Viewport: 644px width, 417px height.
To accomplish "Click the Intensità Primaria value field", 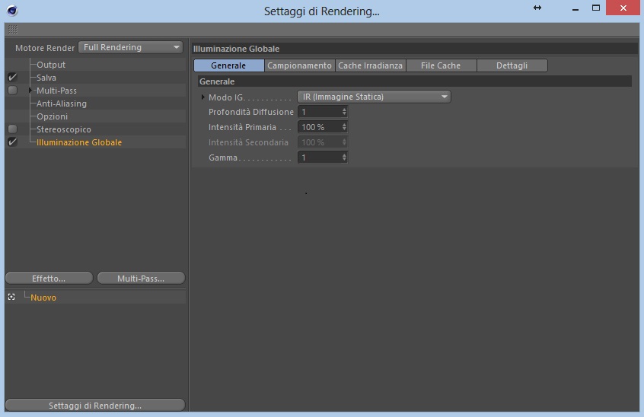I will point(320,127).
